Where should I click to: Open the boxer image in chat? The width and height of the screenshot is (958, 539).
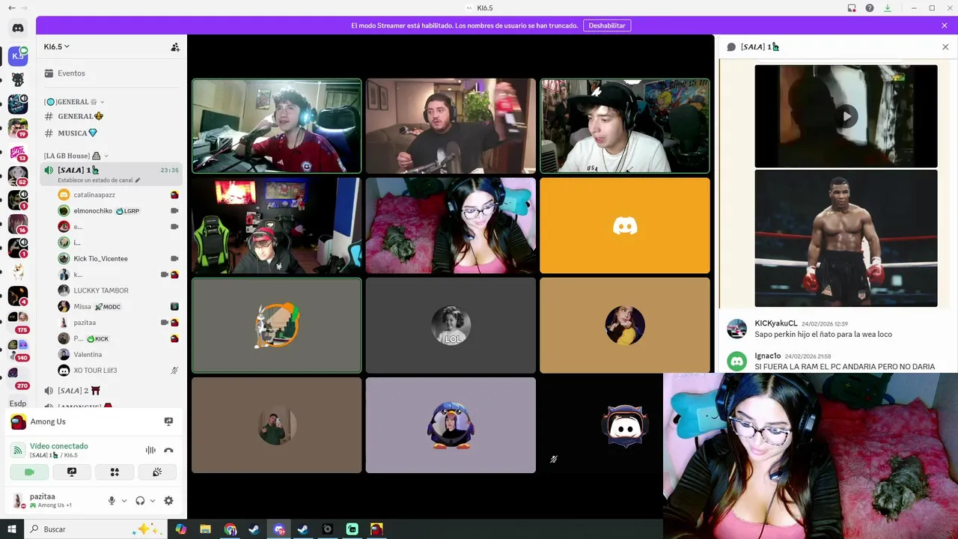pos(846,238)
